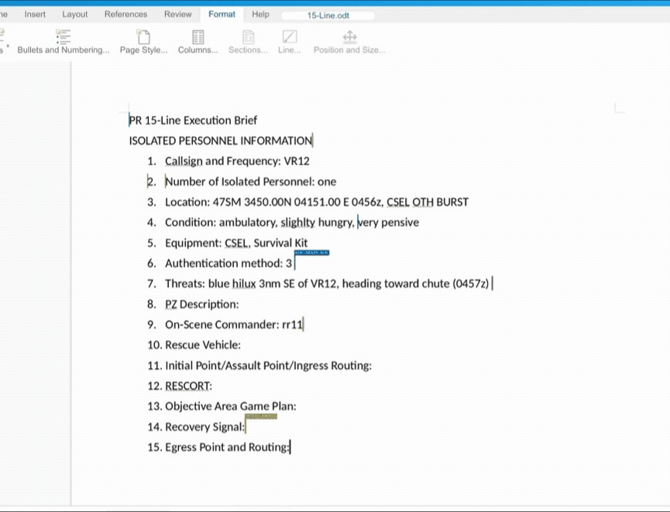Open the Columns formatting option
This screenshot has height=512, width=670.
point(198,42)
